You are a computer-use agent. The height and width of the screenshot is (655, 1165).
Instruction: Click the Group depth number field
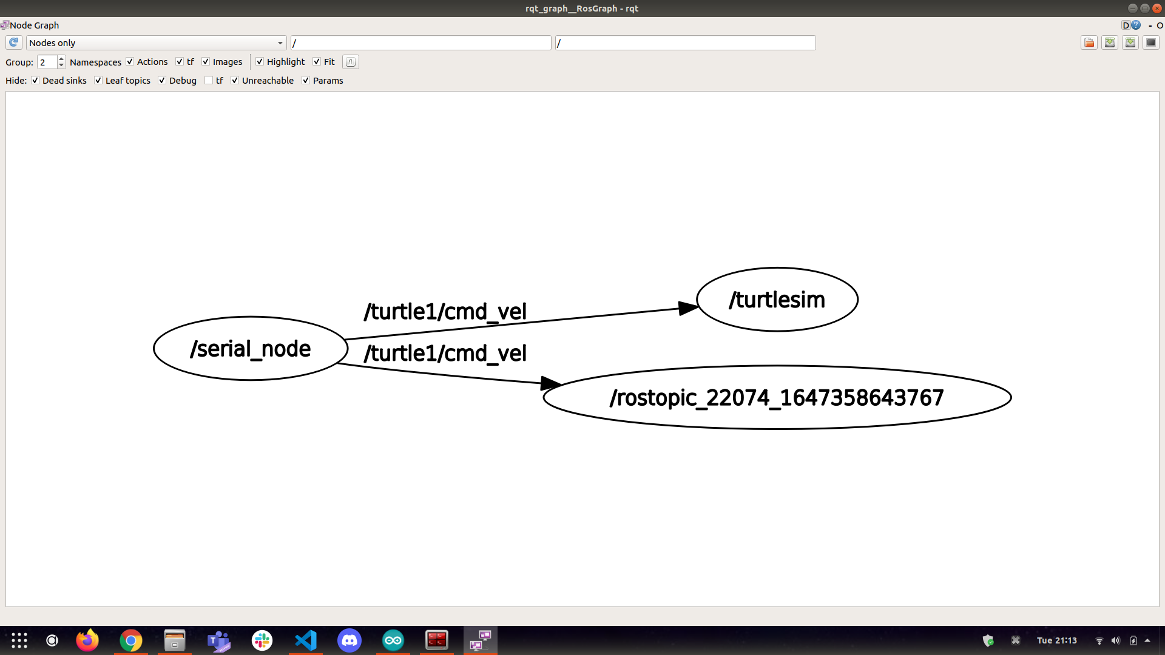point(47,62)
